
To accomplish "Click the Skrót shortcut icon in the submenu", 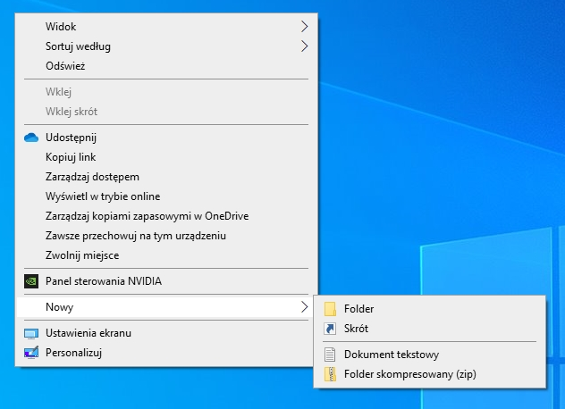I will coord(330,329).
